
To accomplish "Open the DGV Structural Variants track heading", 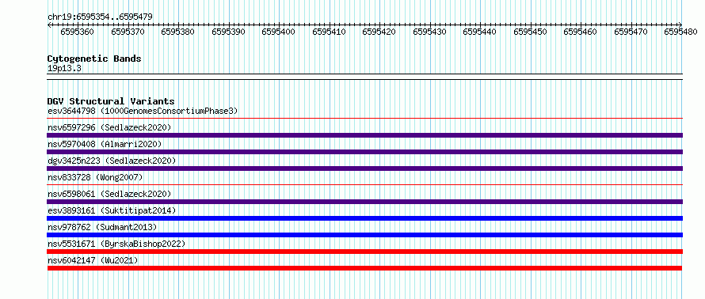I will tap(111, 101).
